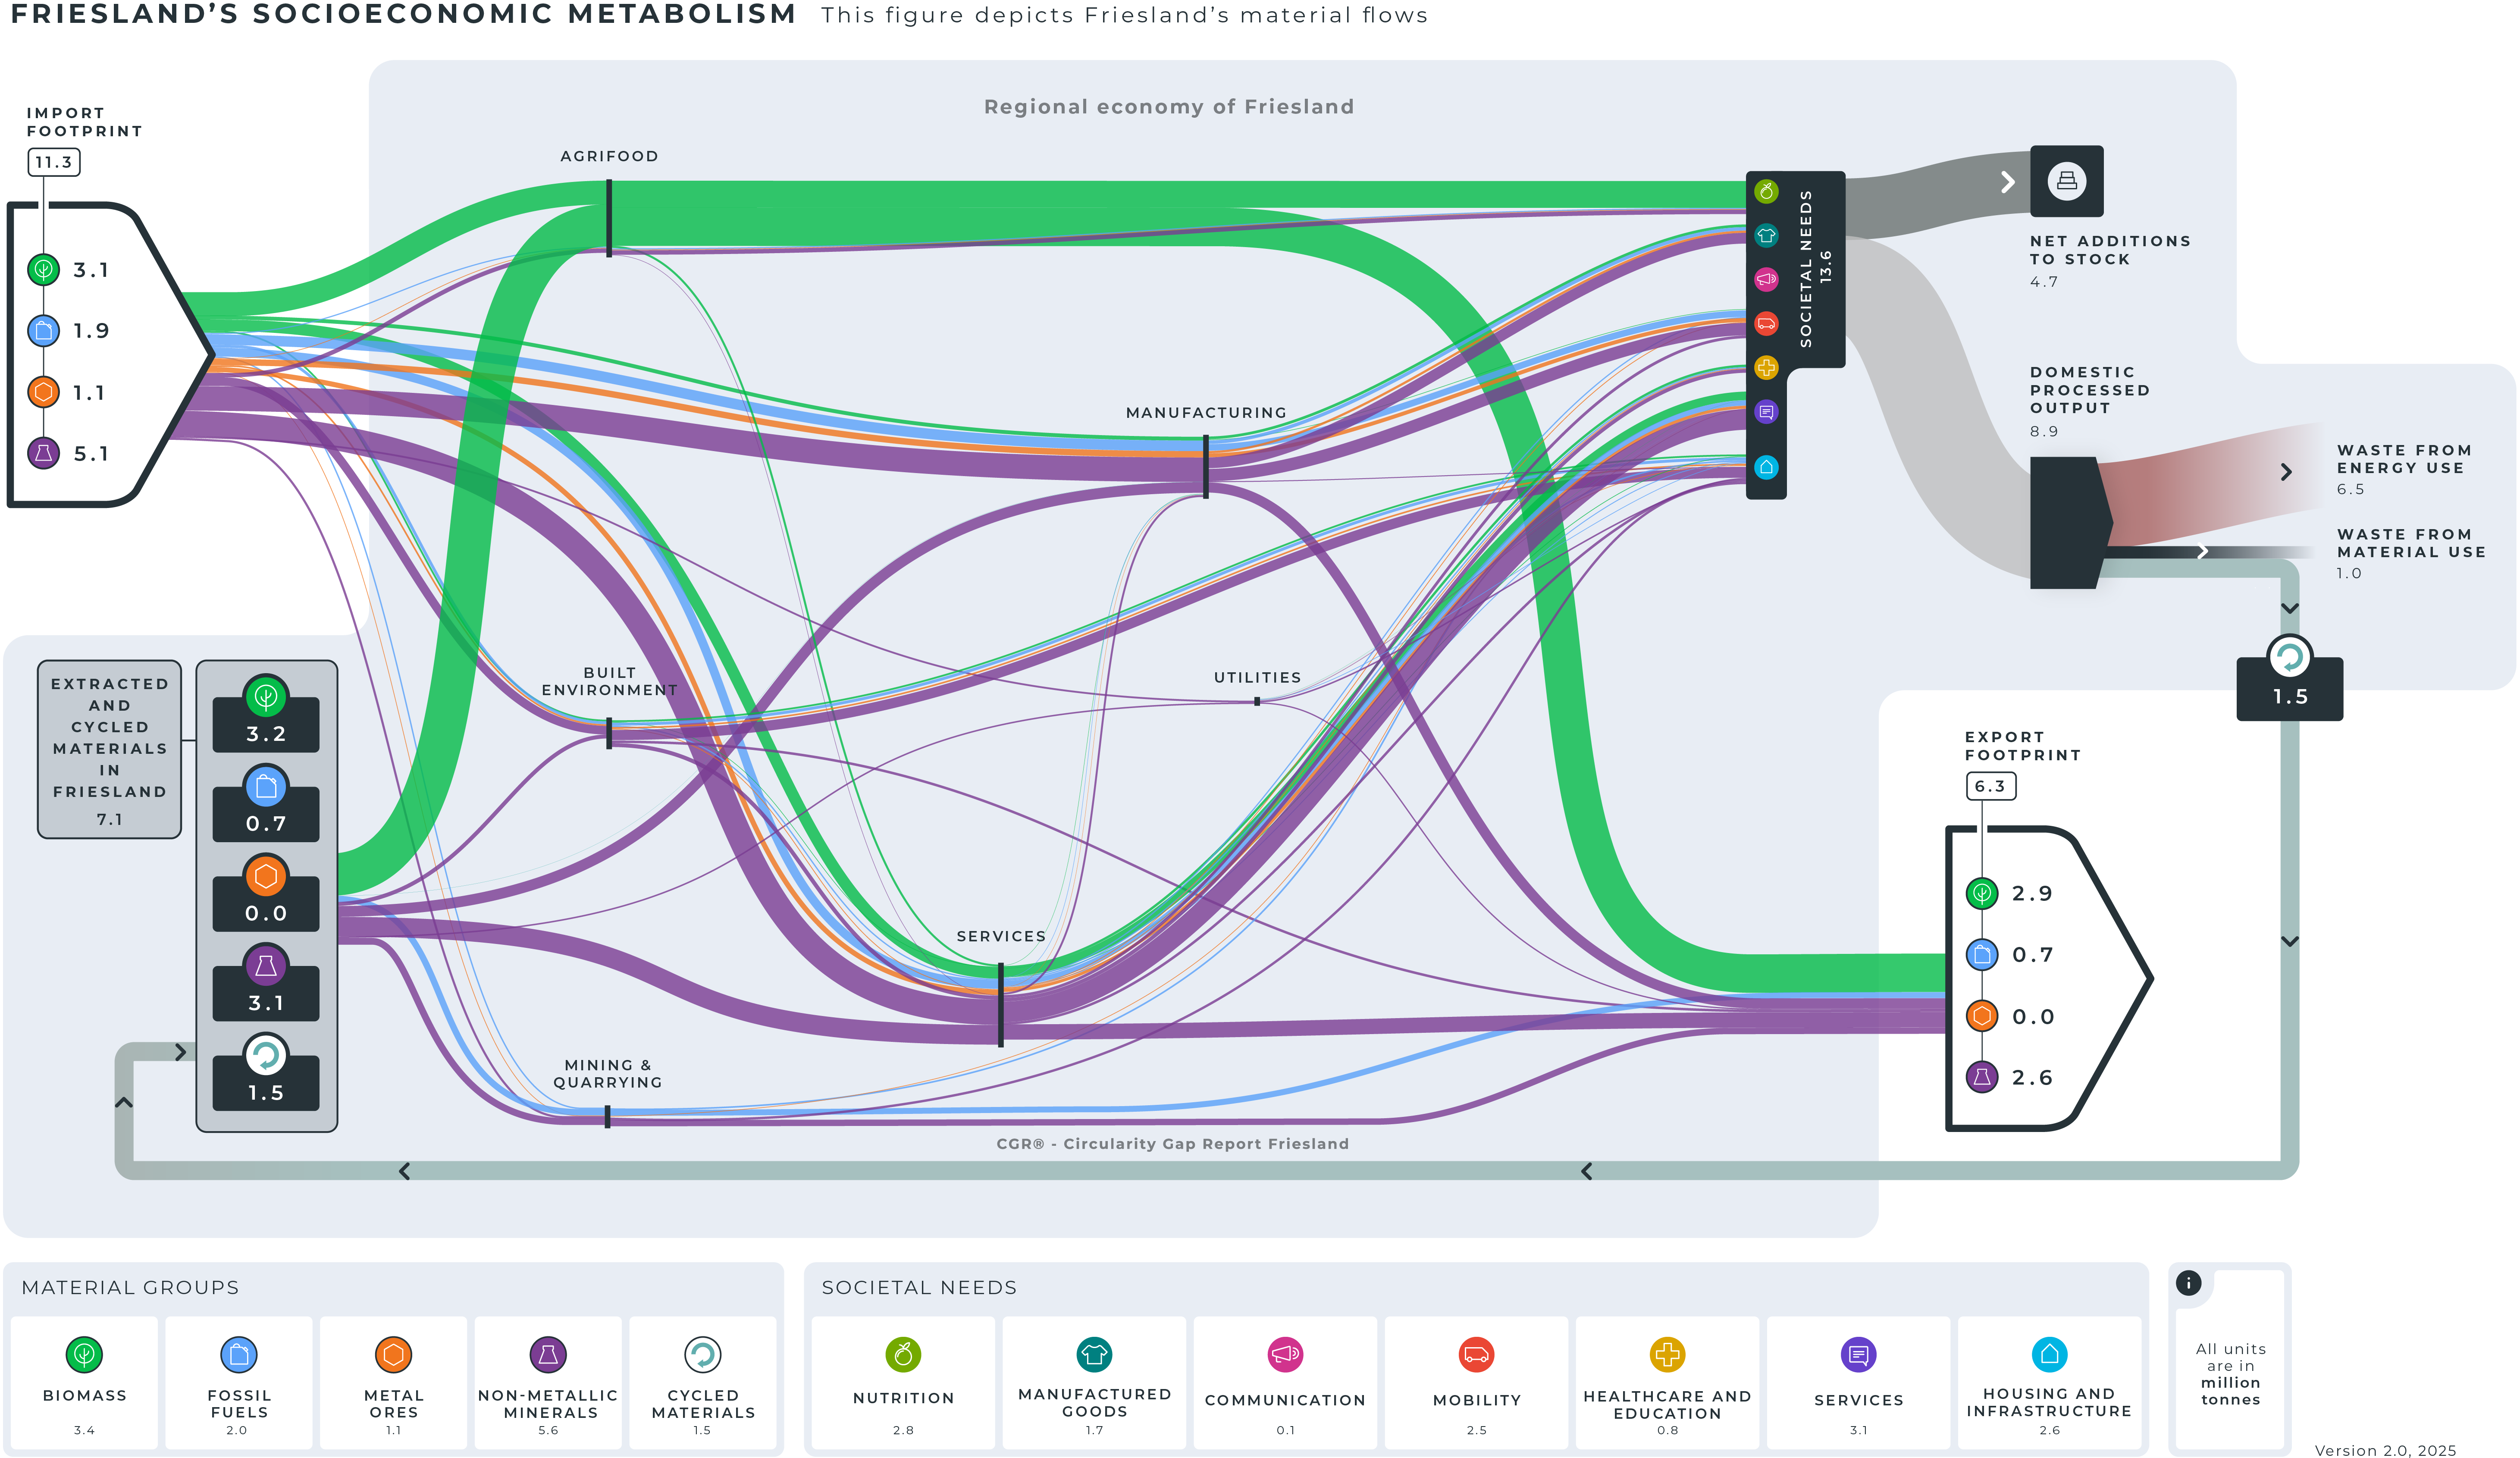
Task: Select the Metal Ores legend icon
Action: pyautogui.click(x=393, y=1354)
